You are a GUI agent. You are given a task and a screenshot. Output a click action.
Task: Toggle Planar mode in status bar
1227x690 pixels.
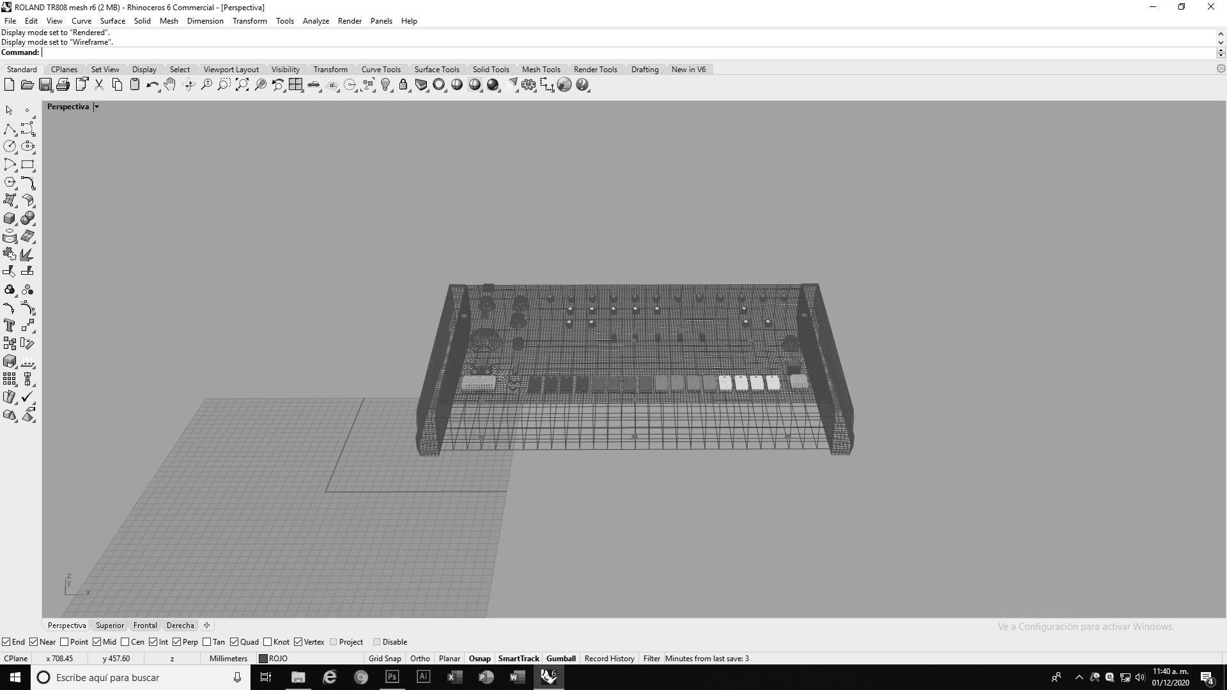click(x=449, y=659)
